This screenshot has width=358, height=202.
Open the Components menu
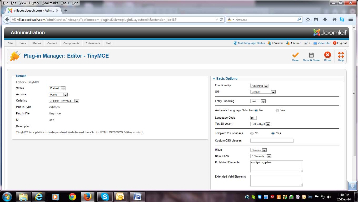click(x=71, y=43)
